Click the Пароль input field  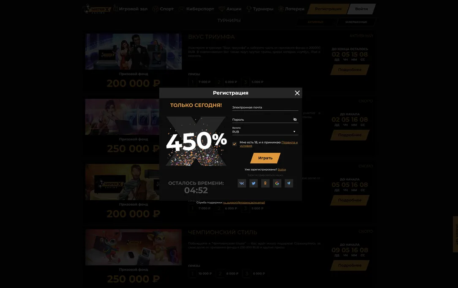[262, 120]
